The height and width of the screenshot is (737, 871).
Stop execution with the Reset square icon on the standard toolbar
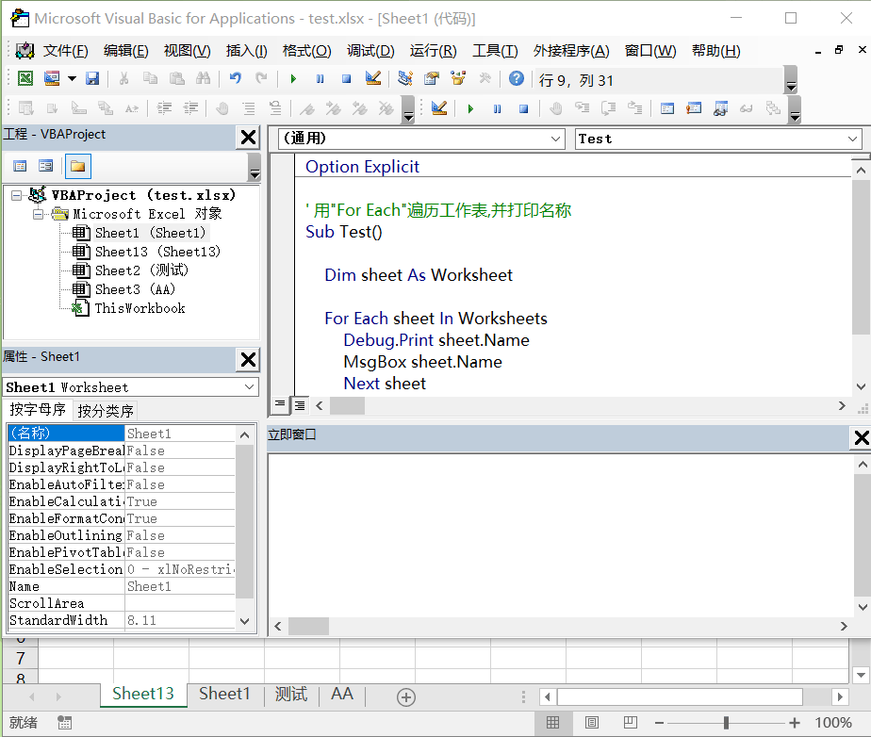pyautogui.click(x=347, y=79)
